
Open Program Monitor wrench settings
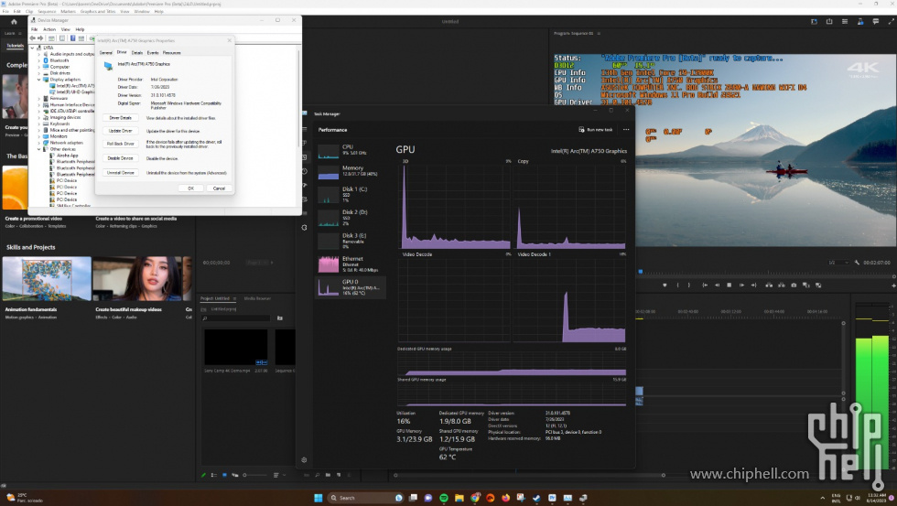[857, 263]
